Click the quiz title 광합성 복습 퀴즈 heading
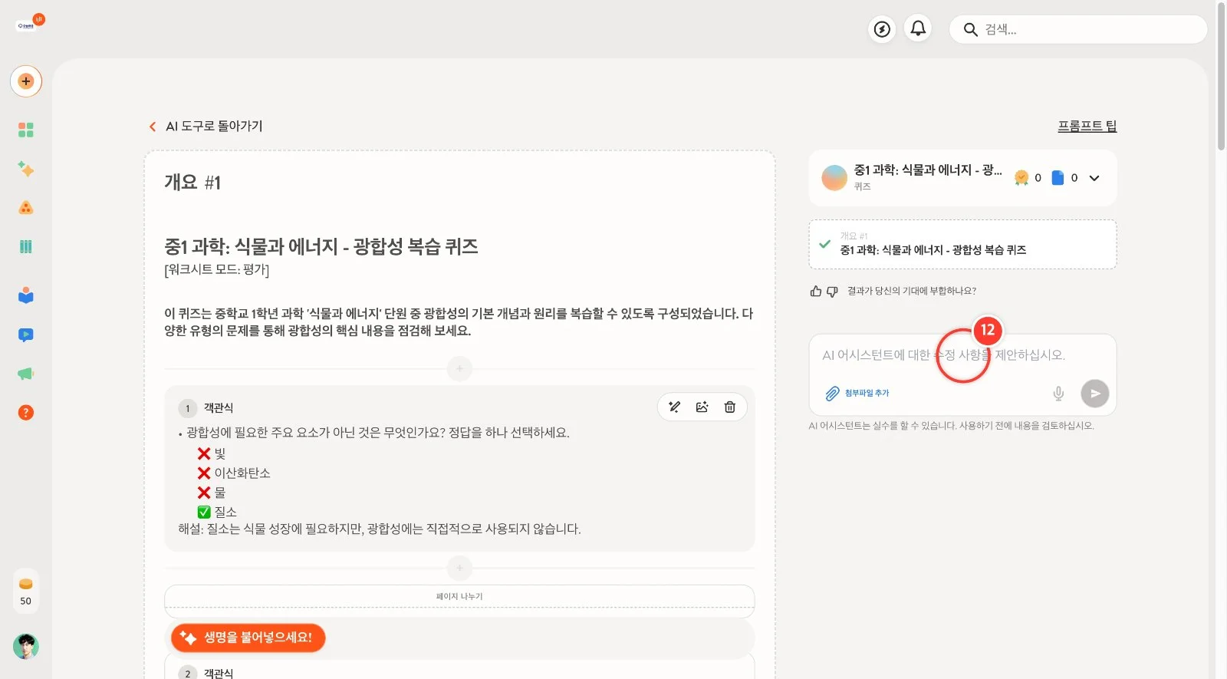The image size is (1227, 679). [x=321, y=246]
